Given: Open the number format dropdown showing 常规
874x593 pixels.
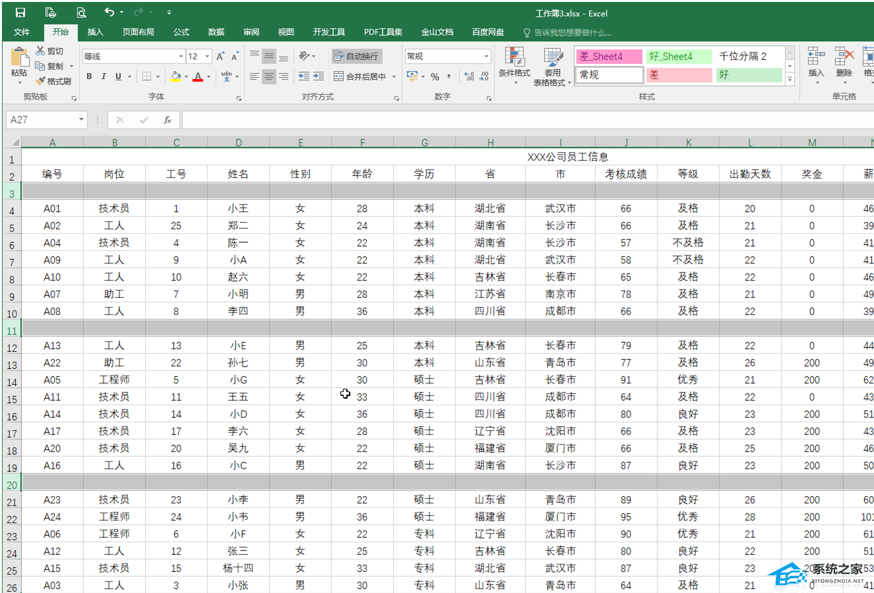Looking at the screenshot, I should 486,57.
